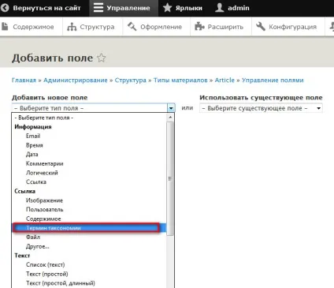Select Список (текст) field type
Screen dimensions: 334x288
pos(46,265)
